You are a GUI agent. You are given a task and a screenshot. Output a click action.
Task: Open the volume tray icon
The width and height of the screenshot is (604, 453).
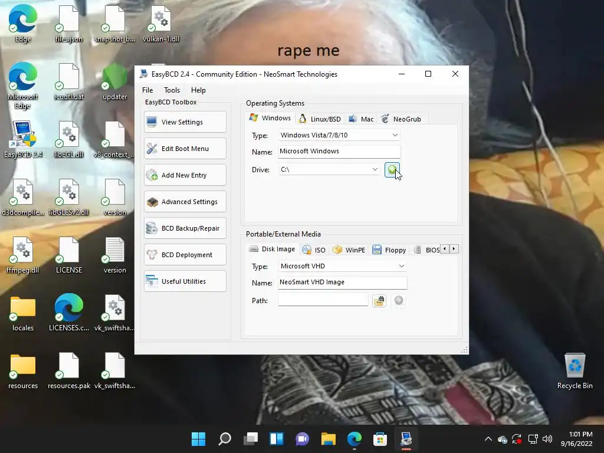(x=547, y=439)
